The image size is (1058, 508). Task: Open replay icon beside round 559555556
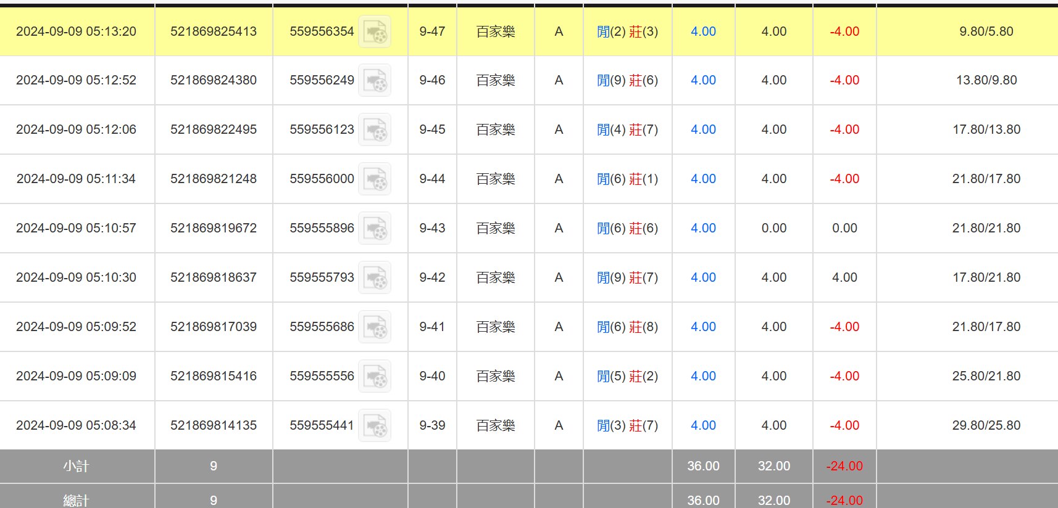pyautogui.click(x=375, y=377)
